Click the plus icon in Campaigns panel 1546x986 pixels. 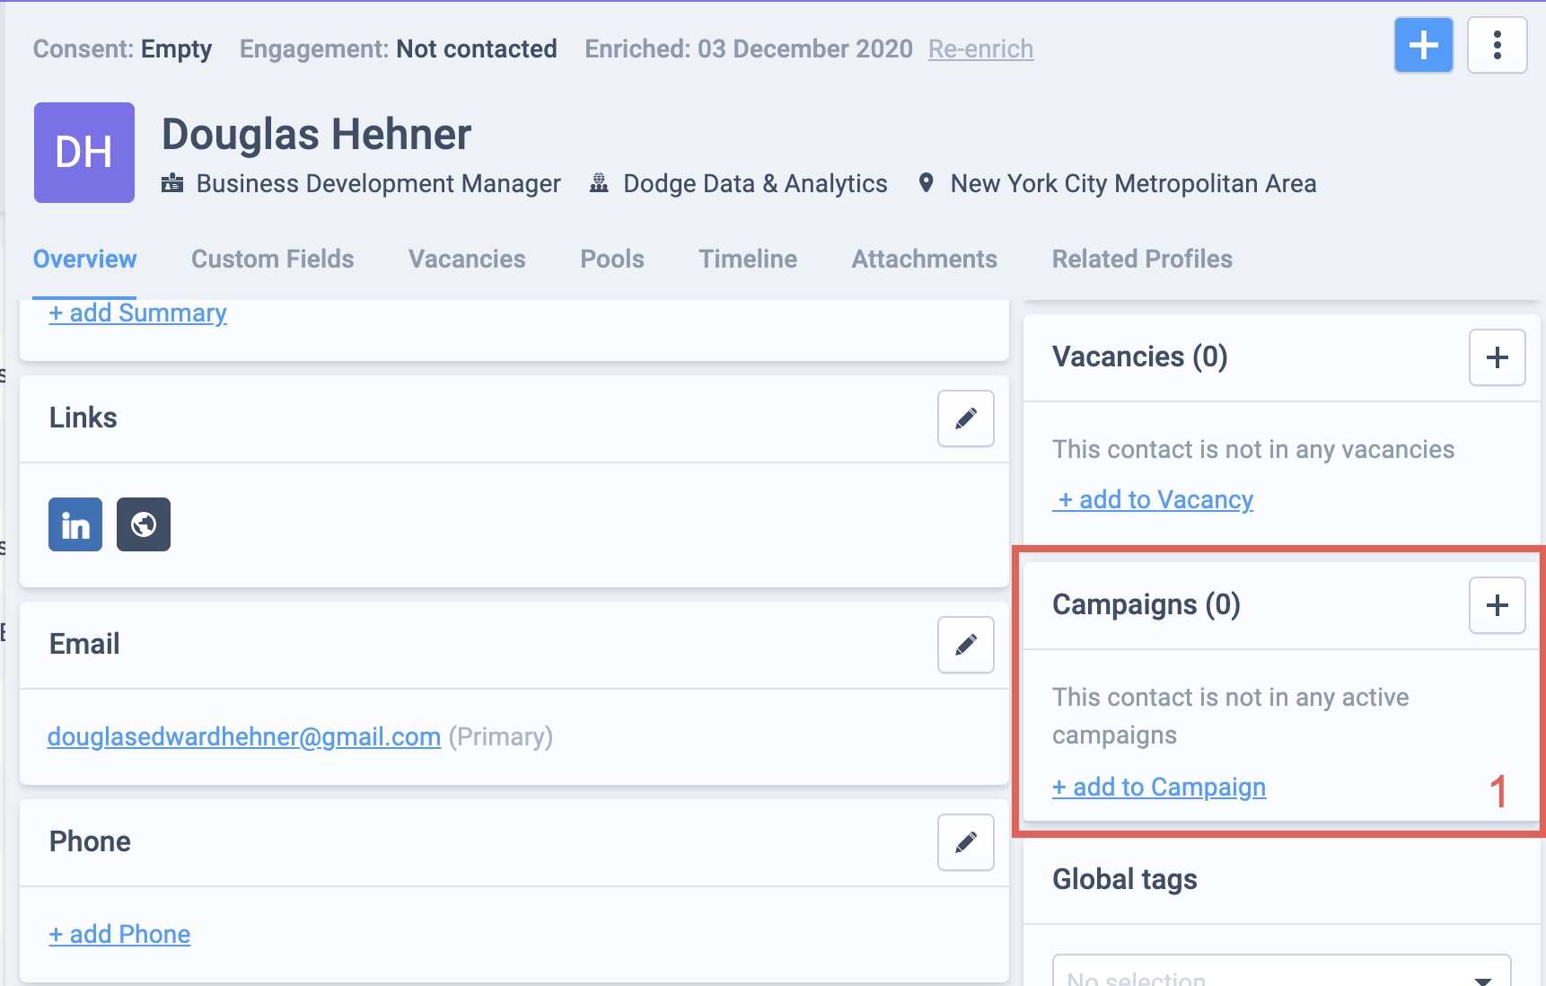[1497, 605]
